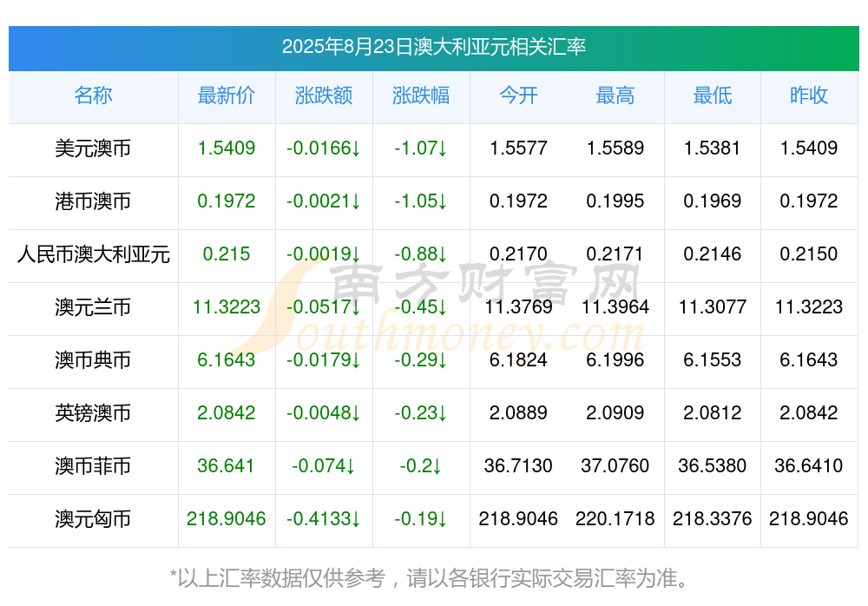Select the 澳元兰币 row name

pos(93,306)
